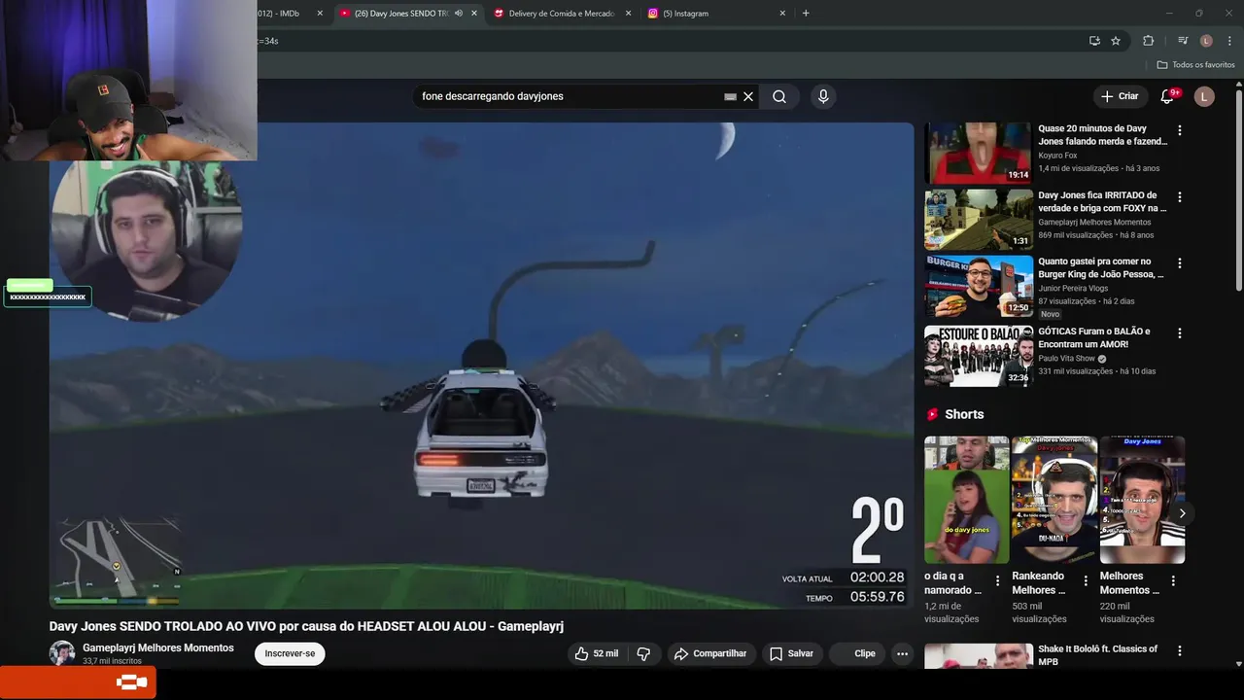Dislike the video with thumbs down
Screen dimensions: 1244x700
pos(643,653)
